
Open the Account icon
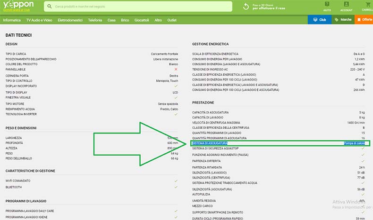coord(346,4)
